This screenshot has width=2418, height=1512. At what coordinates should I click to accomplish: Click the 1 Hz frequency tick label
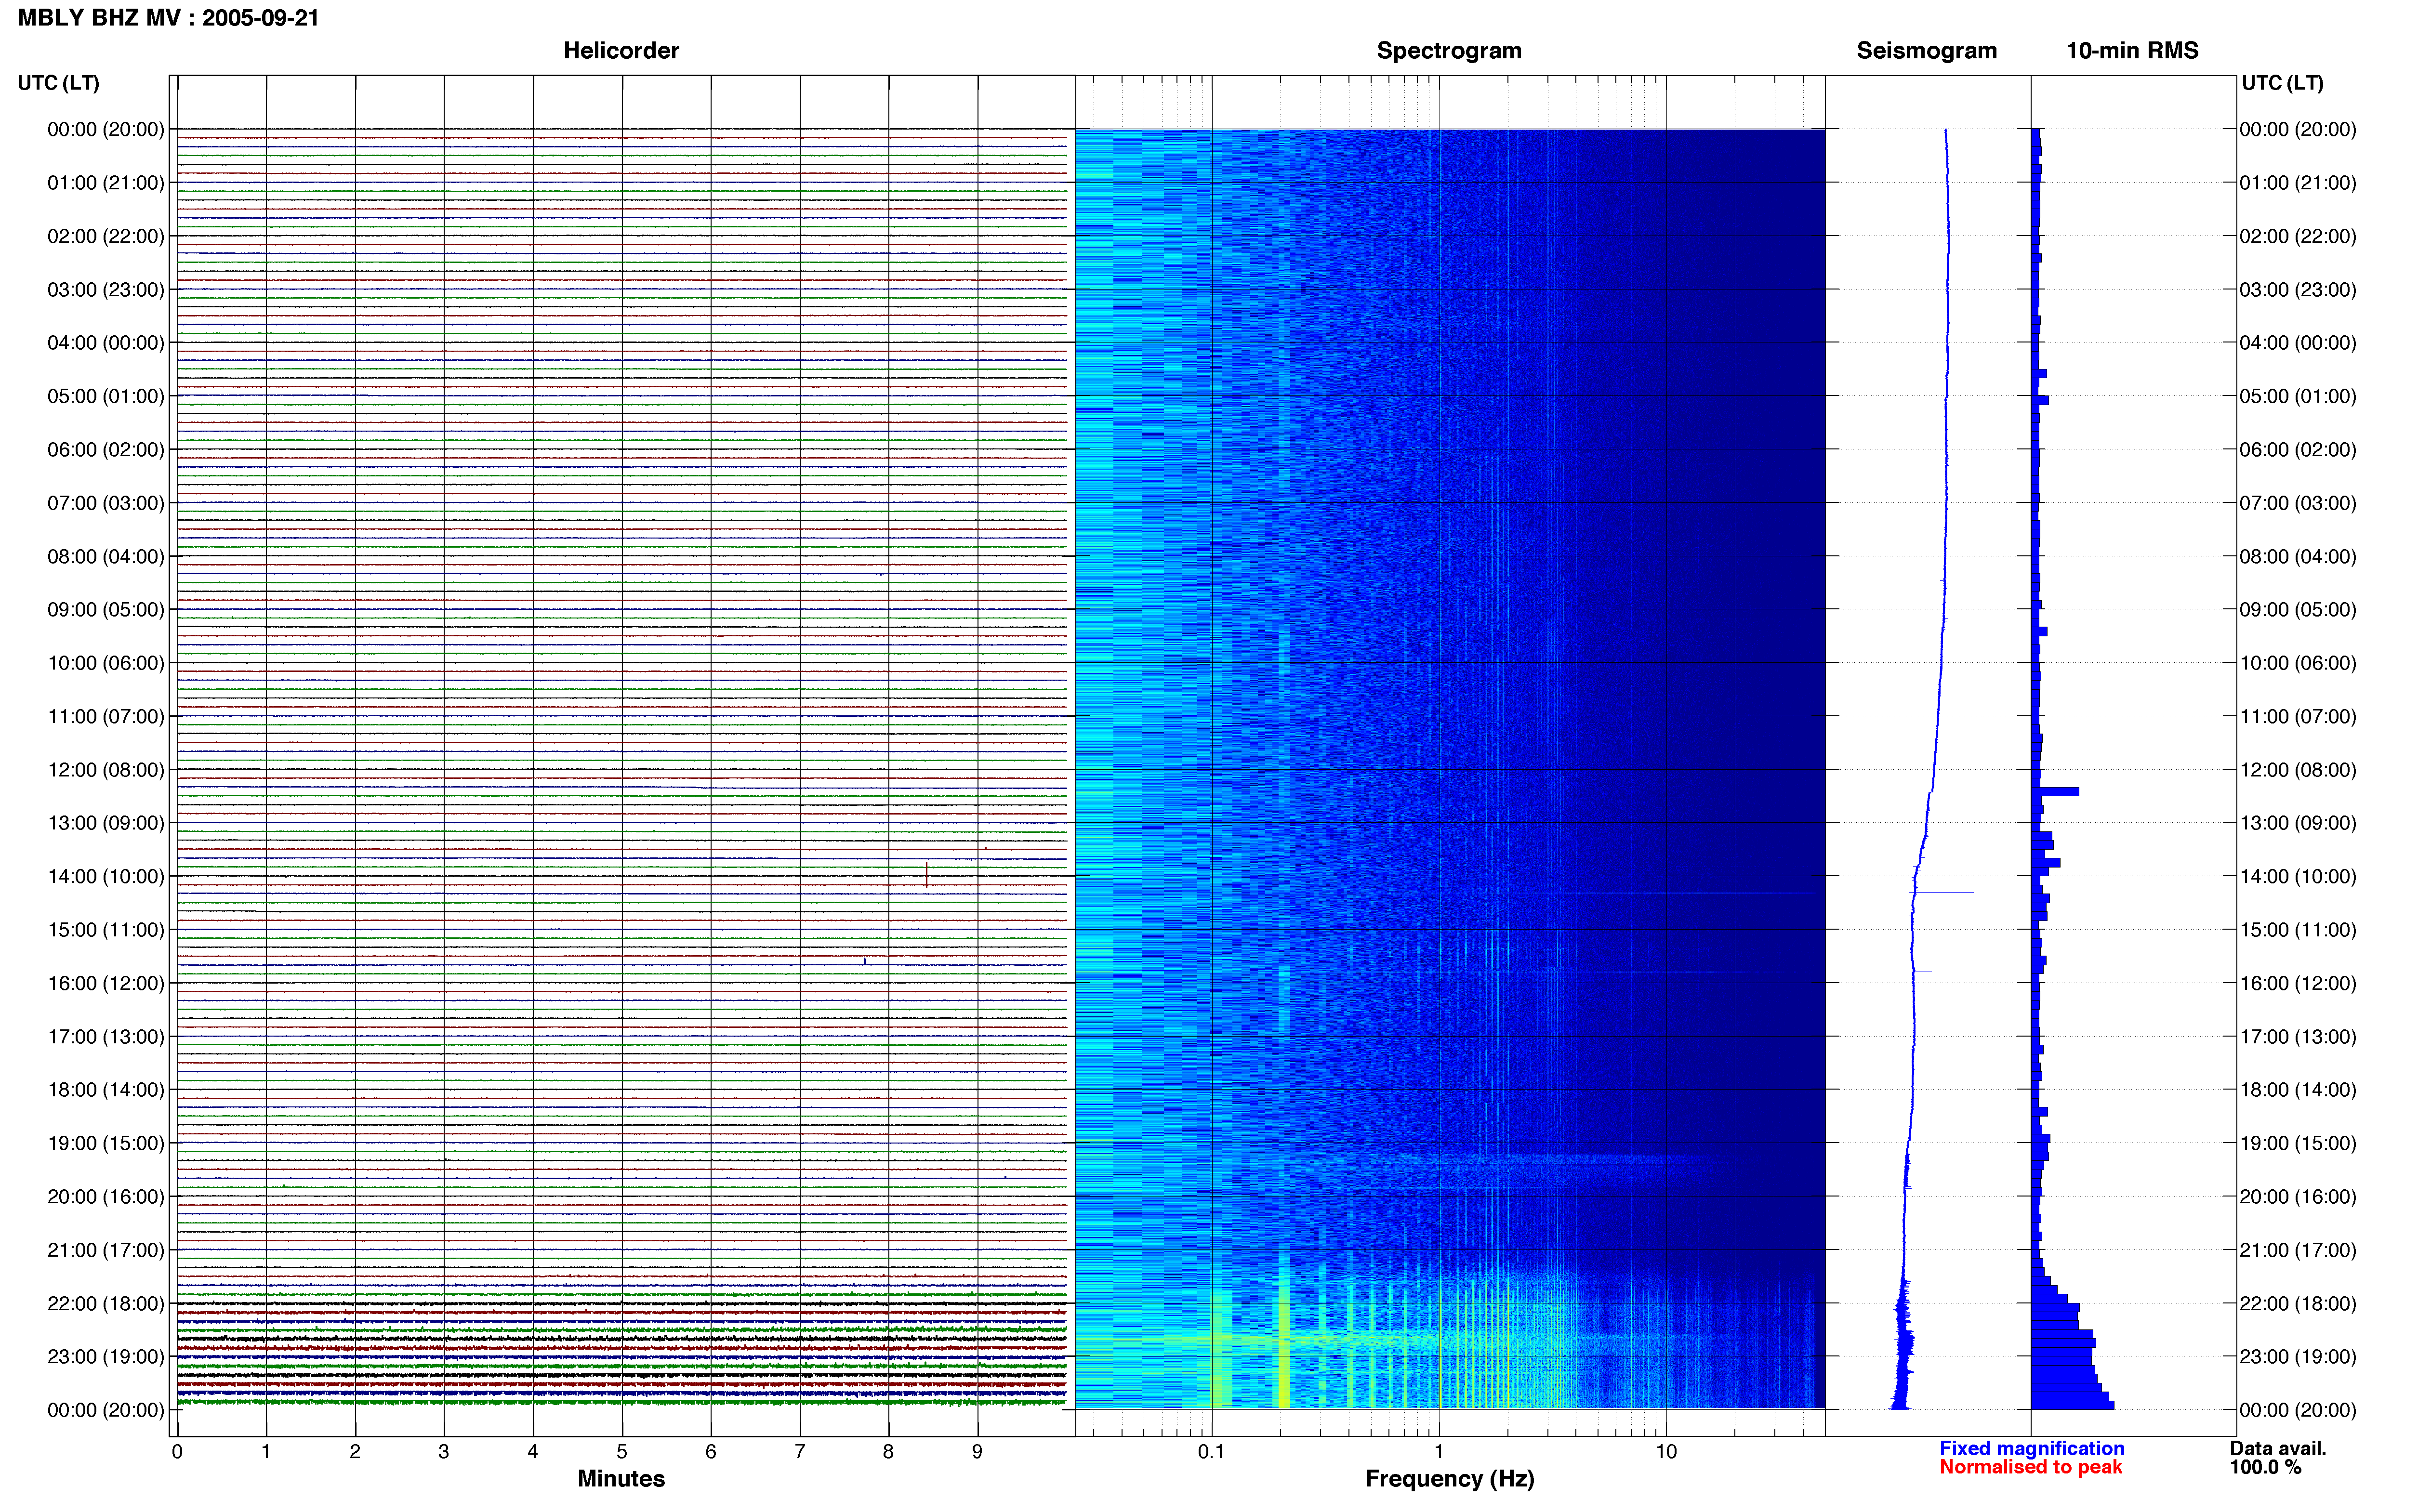point(1439,1452)
